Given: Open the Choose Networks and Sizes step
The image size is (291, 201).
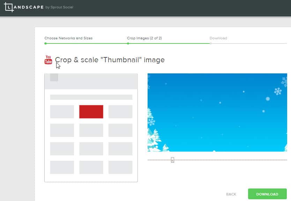Looking at the screenshot, I should pos(68,38).
